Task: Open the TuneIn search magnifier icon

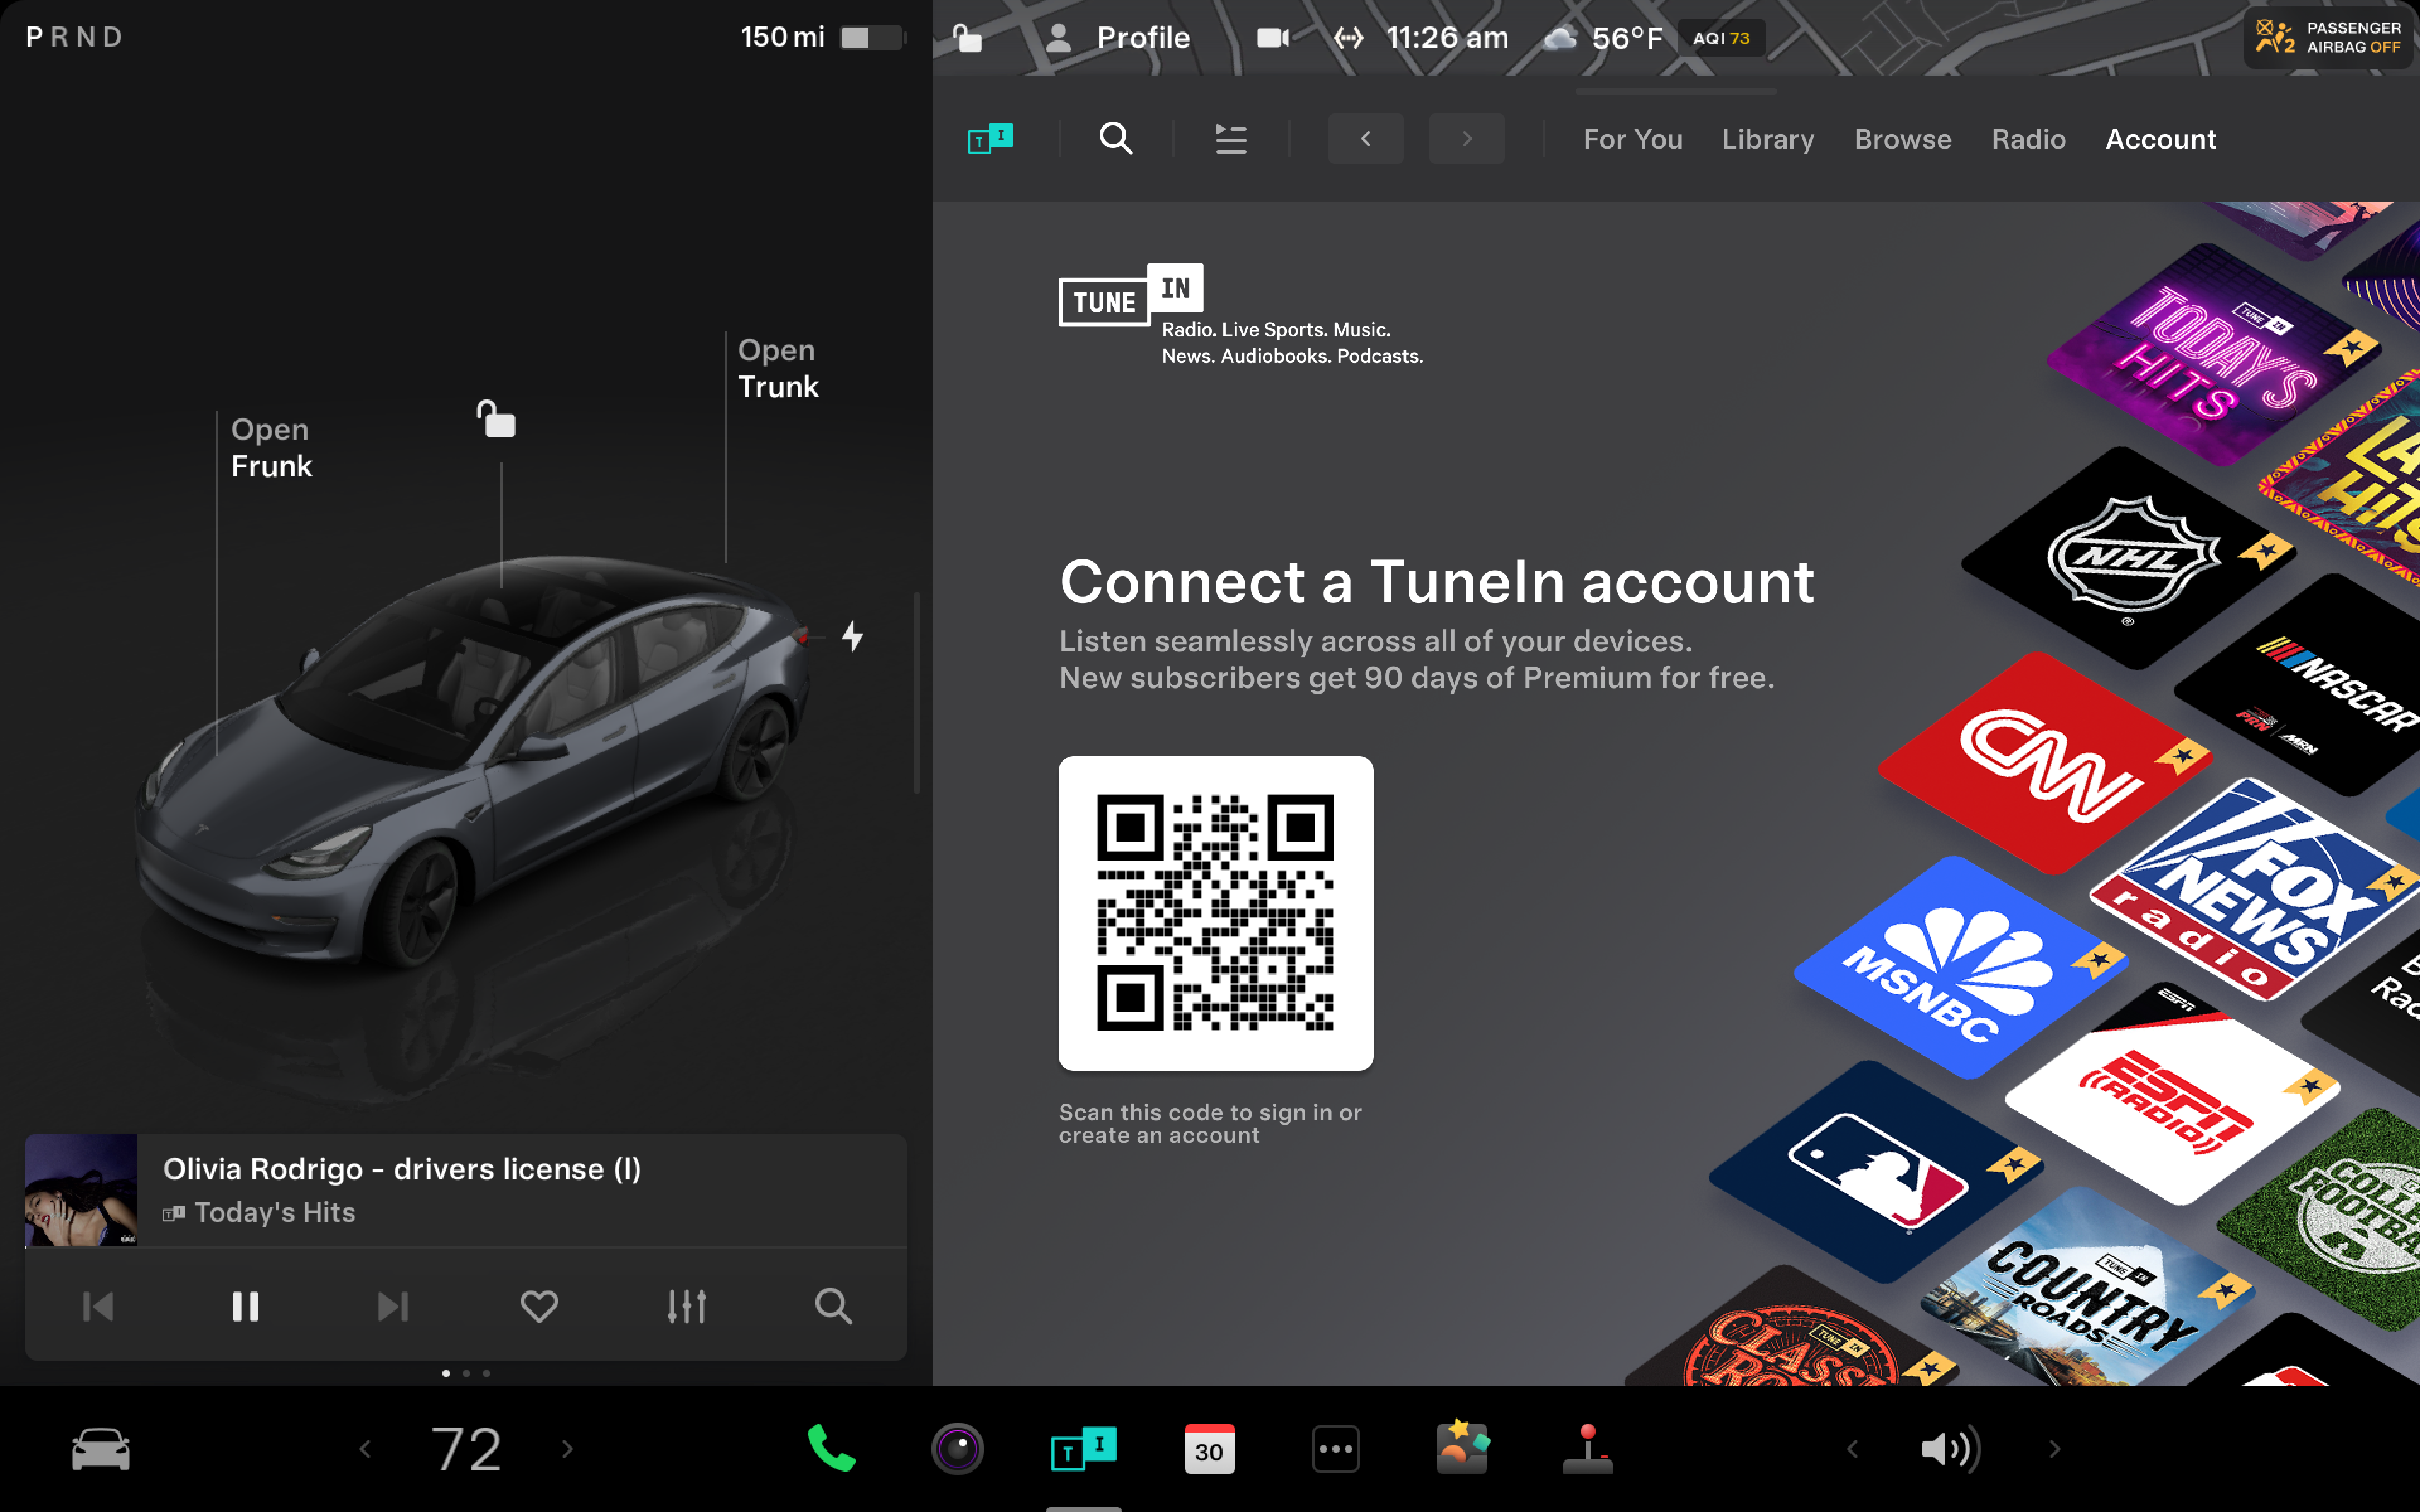Action: pyautogui.click(x=1116, y=139)
